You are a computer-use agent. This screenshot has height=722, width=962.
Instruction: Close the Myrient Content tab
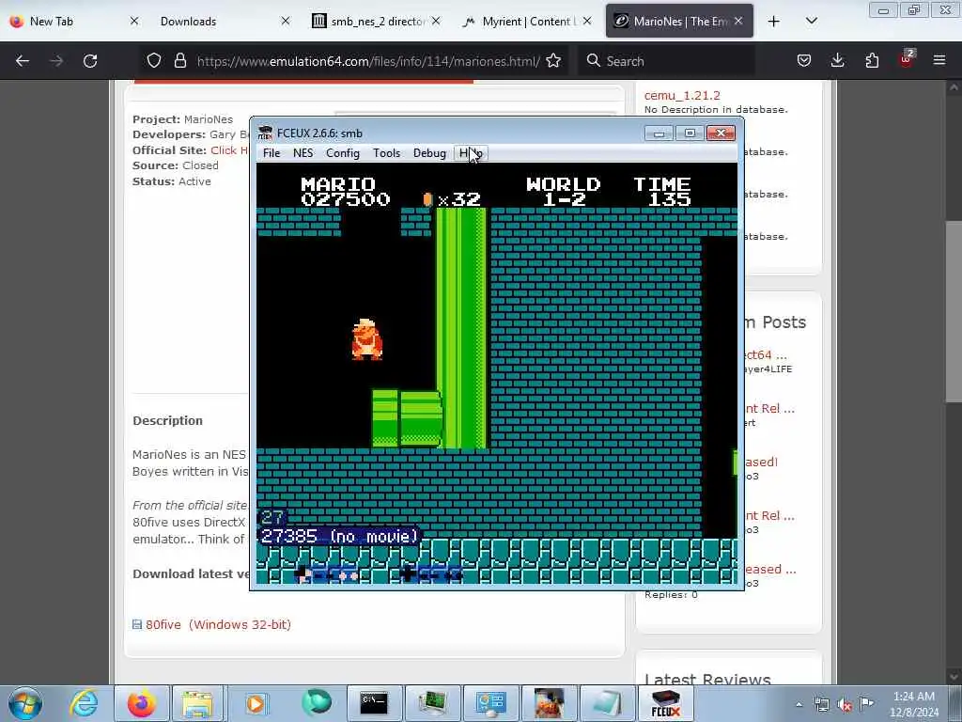pos(587,21)
